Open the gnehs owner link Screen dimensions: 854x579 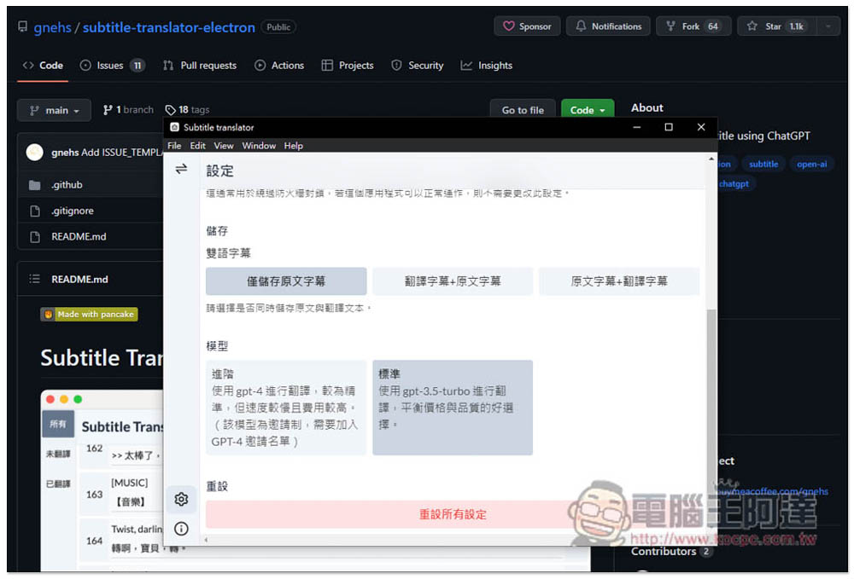[52, 27]
